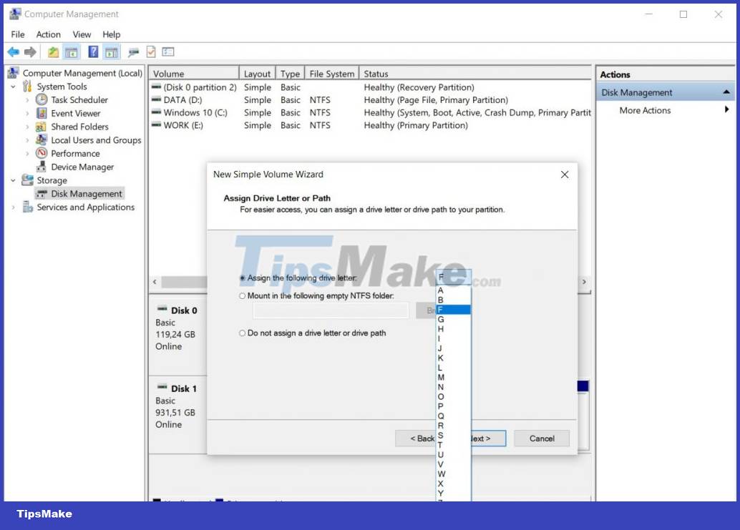Click the Cancel button in the wizard

pos(542,438)
